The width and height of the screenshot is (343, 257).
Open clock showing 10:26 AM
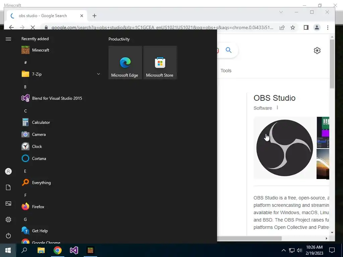point(314,250)
